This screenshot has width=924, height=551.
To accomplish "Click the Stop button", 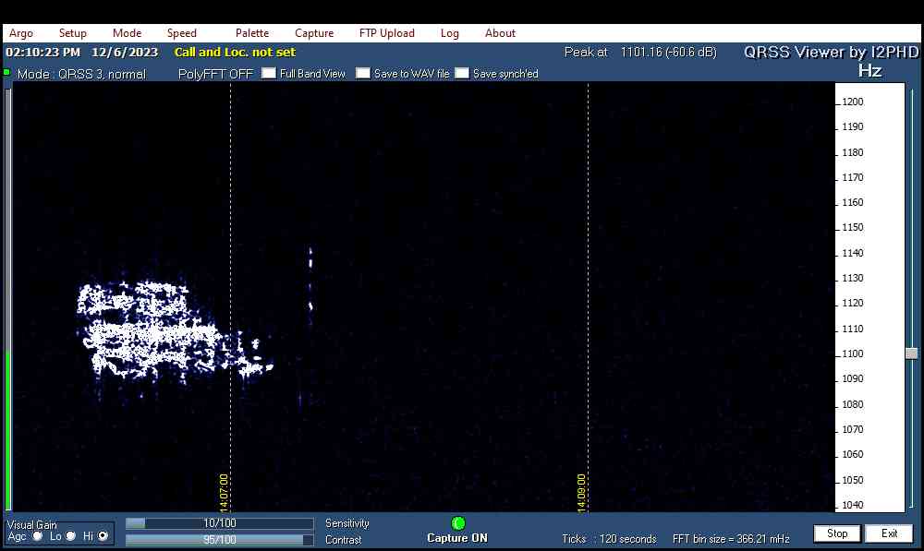I will pyautogui.click(x=837, y=533).
